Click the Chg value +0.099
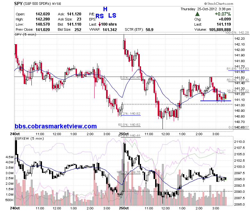250x211 pixels. click(x=225, y=19)
